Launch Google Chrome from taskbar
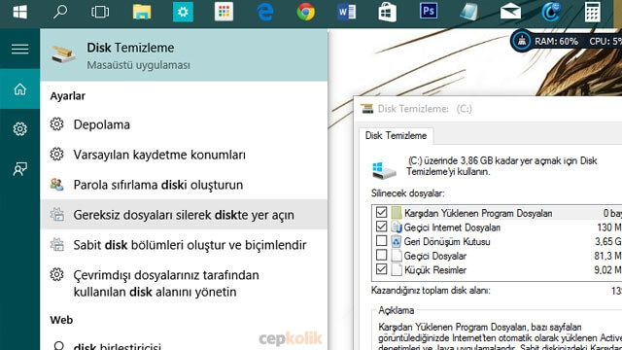The width and height of the screenshot is (622, 350). coord(306,12)
